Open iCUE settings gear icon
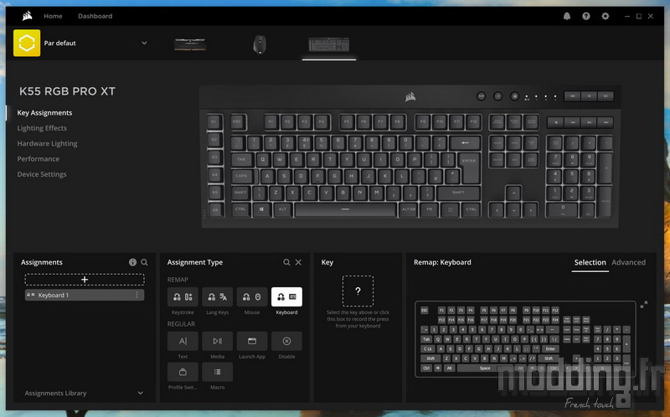This screenshot has width=670, height=417. (605, 16)
